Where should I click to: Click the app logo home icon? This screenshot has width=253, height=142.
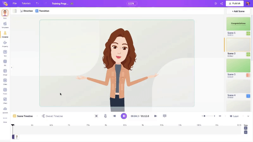pos(5,3)
